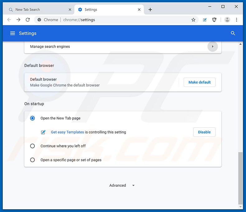Click the On startup heading
This screenshot has height=212, width=246.
[x=34, y=104]
